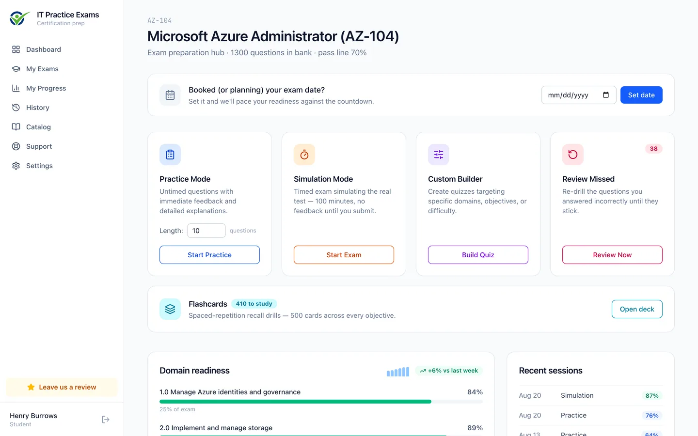Open My Progress page
The width and height of the screenshot is (698, 436).
tap(62, 88)
